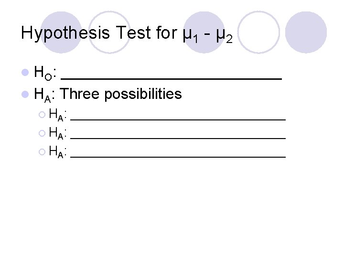Image resolution: width=344 pixels, height=258 pixels.
Task: Click the second HA sub-bullet blank line
Action: pos(178,138)
